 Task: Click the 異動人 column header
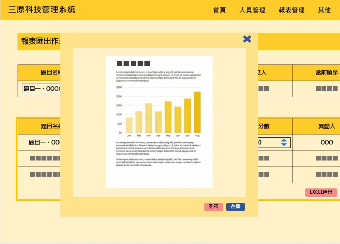point(326,126)
